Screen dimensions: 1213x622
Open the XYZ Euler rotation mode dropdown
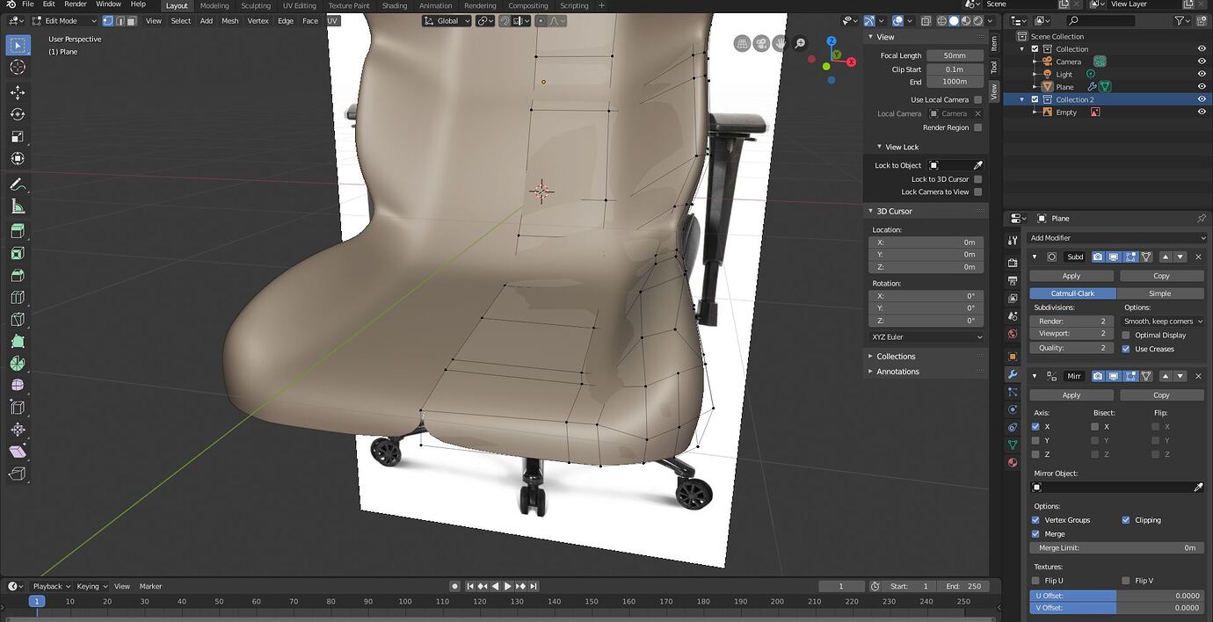[x=926, y=336]
